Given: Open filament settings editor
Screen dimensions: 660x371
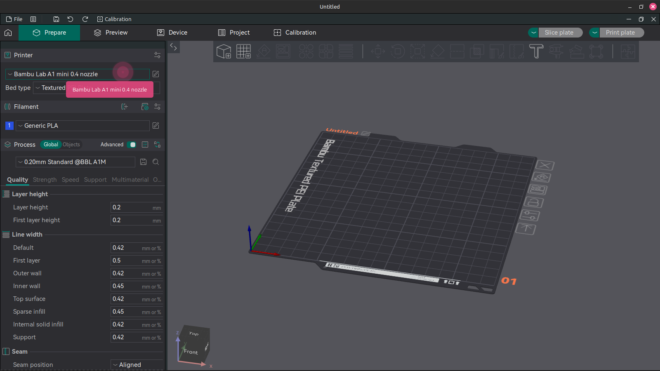Looking at the screenshot, I should click(156, 126).
